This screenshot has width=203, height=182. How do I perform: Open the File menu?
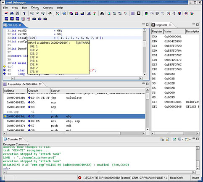(5, 8)
